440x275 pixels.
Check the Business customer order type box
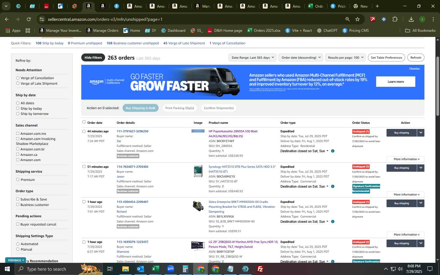(x=18, y=204)
